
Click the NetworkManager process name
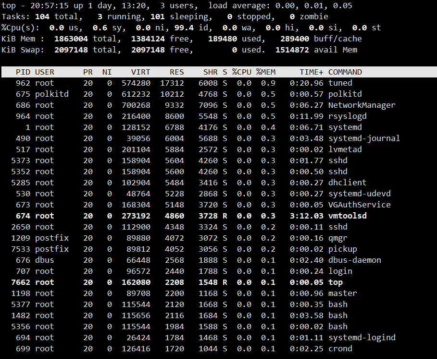click(362, 105)
